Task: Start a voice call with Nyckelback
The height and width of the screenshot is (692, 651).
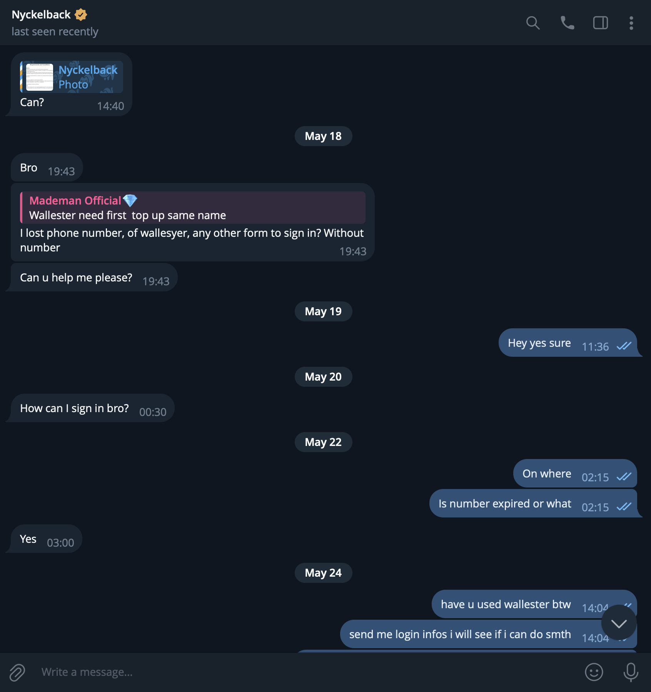Action: pos(567,23)
